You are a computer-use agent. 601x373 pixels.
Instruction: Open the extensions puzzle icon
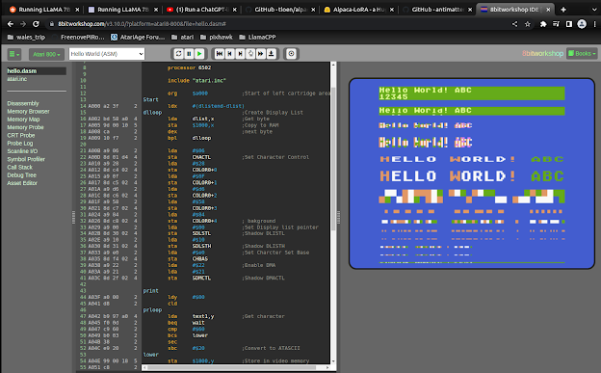pyautogui.click(x=543, y=24)
